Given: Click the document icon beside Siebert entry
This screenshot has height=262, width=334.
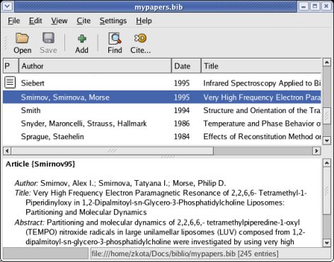Looking at the screenshot, I should click(x=10, y=83).
